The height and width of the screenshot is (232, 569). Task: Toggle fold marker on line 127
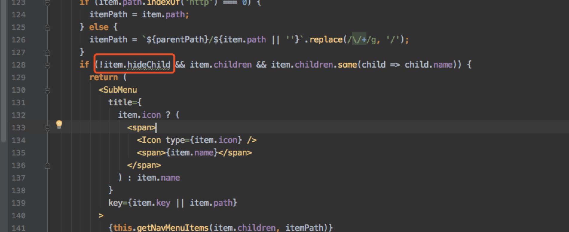point(47,53)
